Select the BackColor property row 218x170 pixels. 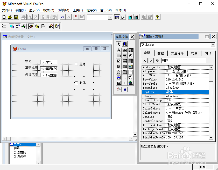click(175, 79)
